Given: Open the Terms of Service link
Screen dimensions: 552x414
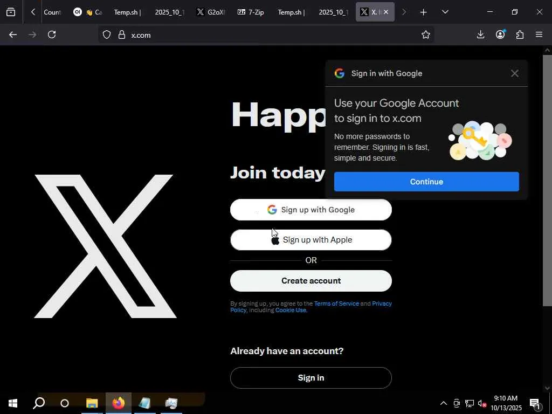Looking at the screenshot, I should (x=336, y=303).
